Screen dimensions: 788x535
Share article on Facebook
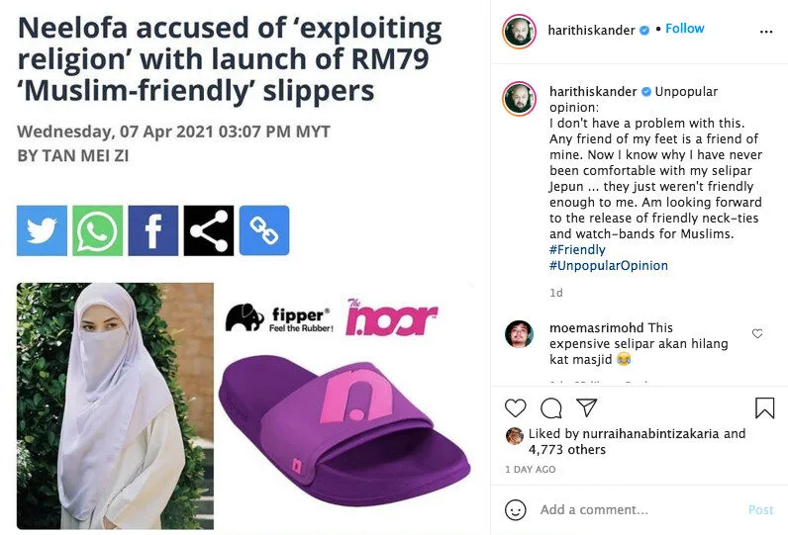[x=153, y=230]
